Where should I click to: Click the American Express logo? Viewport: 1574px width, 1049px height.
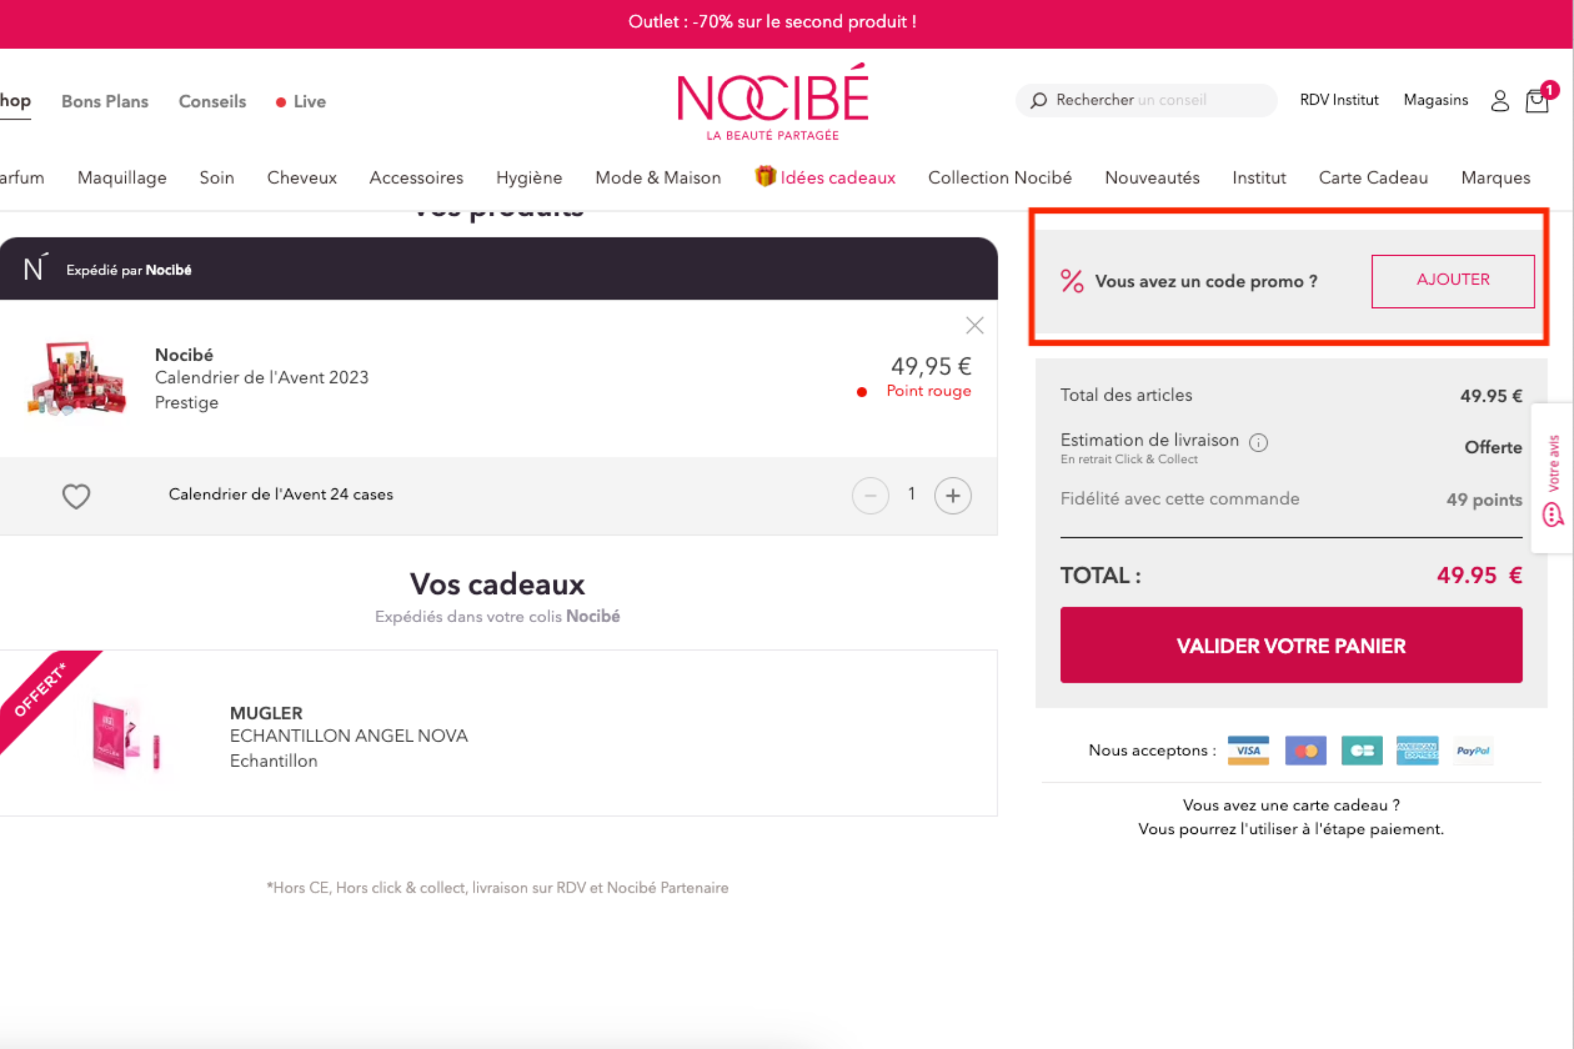1417,750
